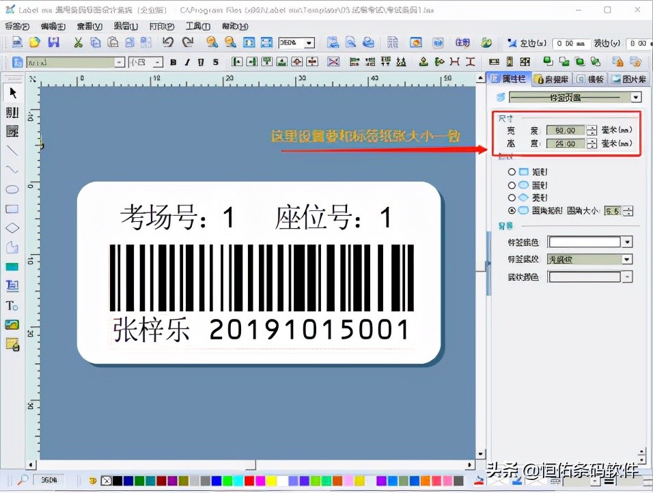The height and width of the screenshot is (493, 653).
Task: Choose the diamond label shape radio button
Action: (x=512, y=197)
